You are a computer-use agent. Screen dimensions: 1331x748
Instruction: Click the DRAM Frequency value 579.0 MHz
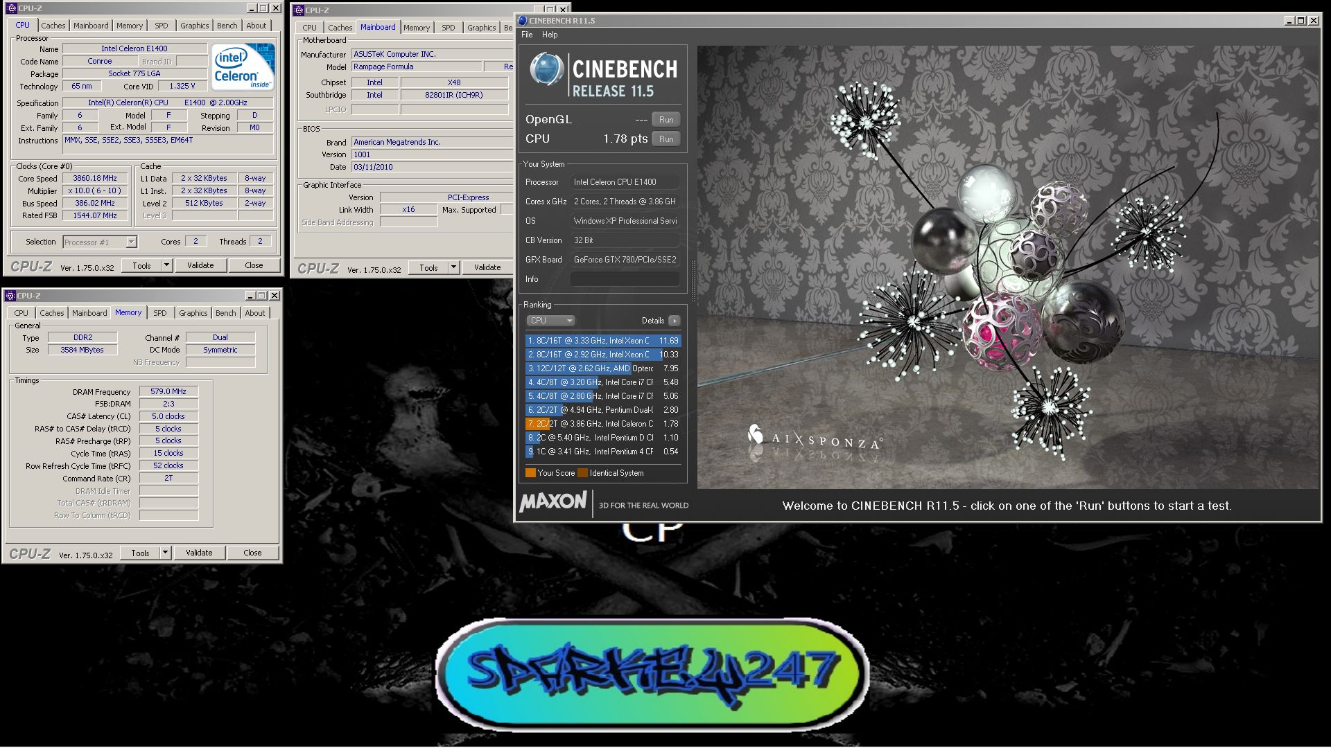pyautogui.click(x=168, y=391)
